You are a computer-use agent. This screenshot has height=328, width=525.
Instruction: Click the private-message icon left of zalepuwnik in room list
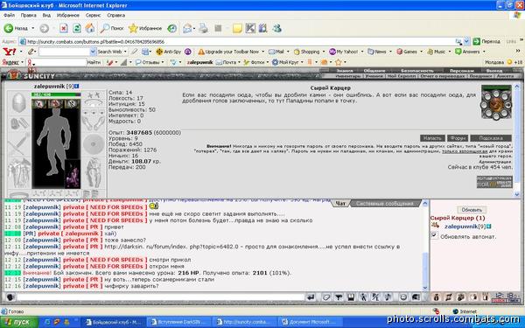click(x=436, y=227)
